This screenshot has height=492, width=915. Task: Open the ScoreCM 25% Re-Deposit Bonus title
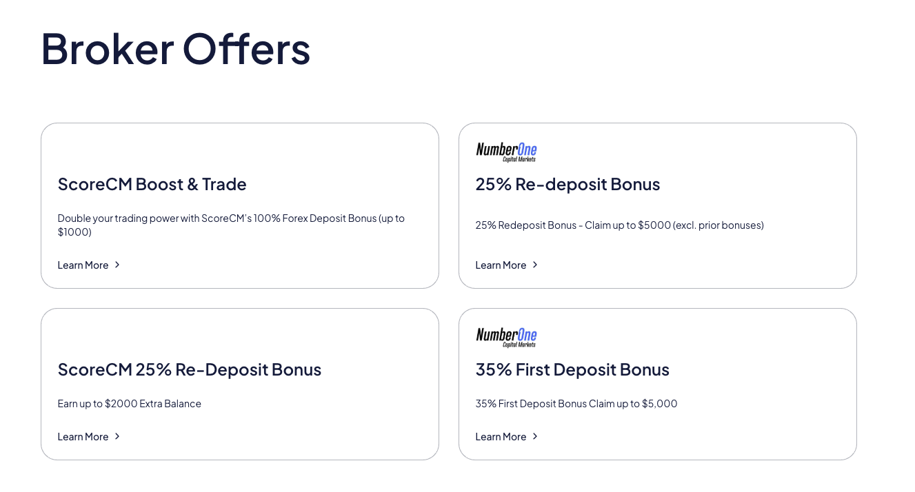pos(190,369)
